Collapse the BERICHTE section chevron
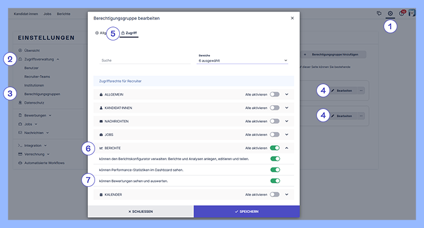 tap(287, 148)
